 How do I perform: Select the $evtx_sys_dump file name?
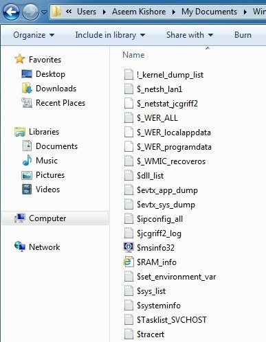pyautogui.click(x=166, y=205)
